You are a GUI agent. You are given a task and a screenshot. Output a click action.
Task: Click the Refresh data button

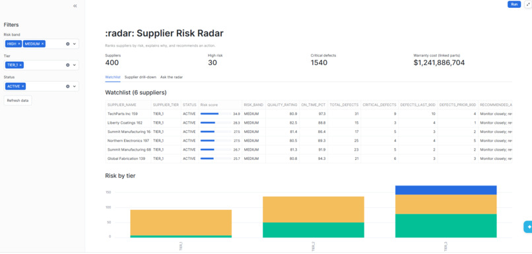(18, 101)
